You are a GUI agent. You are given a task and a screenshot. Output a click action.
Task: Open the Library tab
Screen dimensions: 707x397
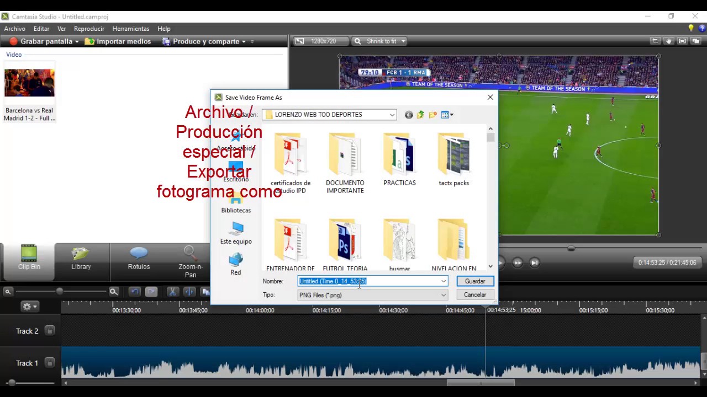tap(81, 258)
